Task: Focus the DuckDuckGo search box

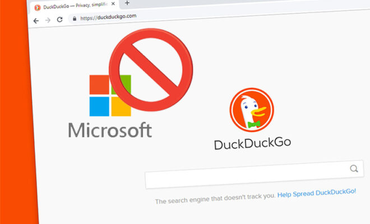Action: pyautogui.click(x=247, y=176)
